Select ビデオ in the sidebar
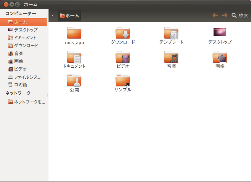The image size is (251, 182). (x=23, y=69)
